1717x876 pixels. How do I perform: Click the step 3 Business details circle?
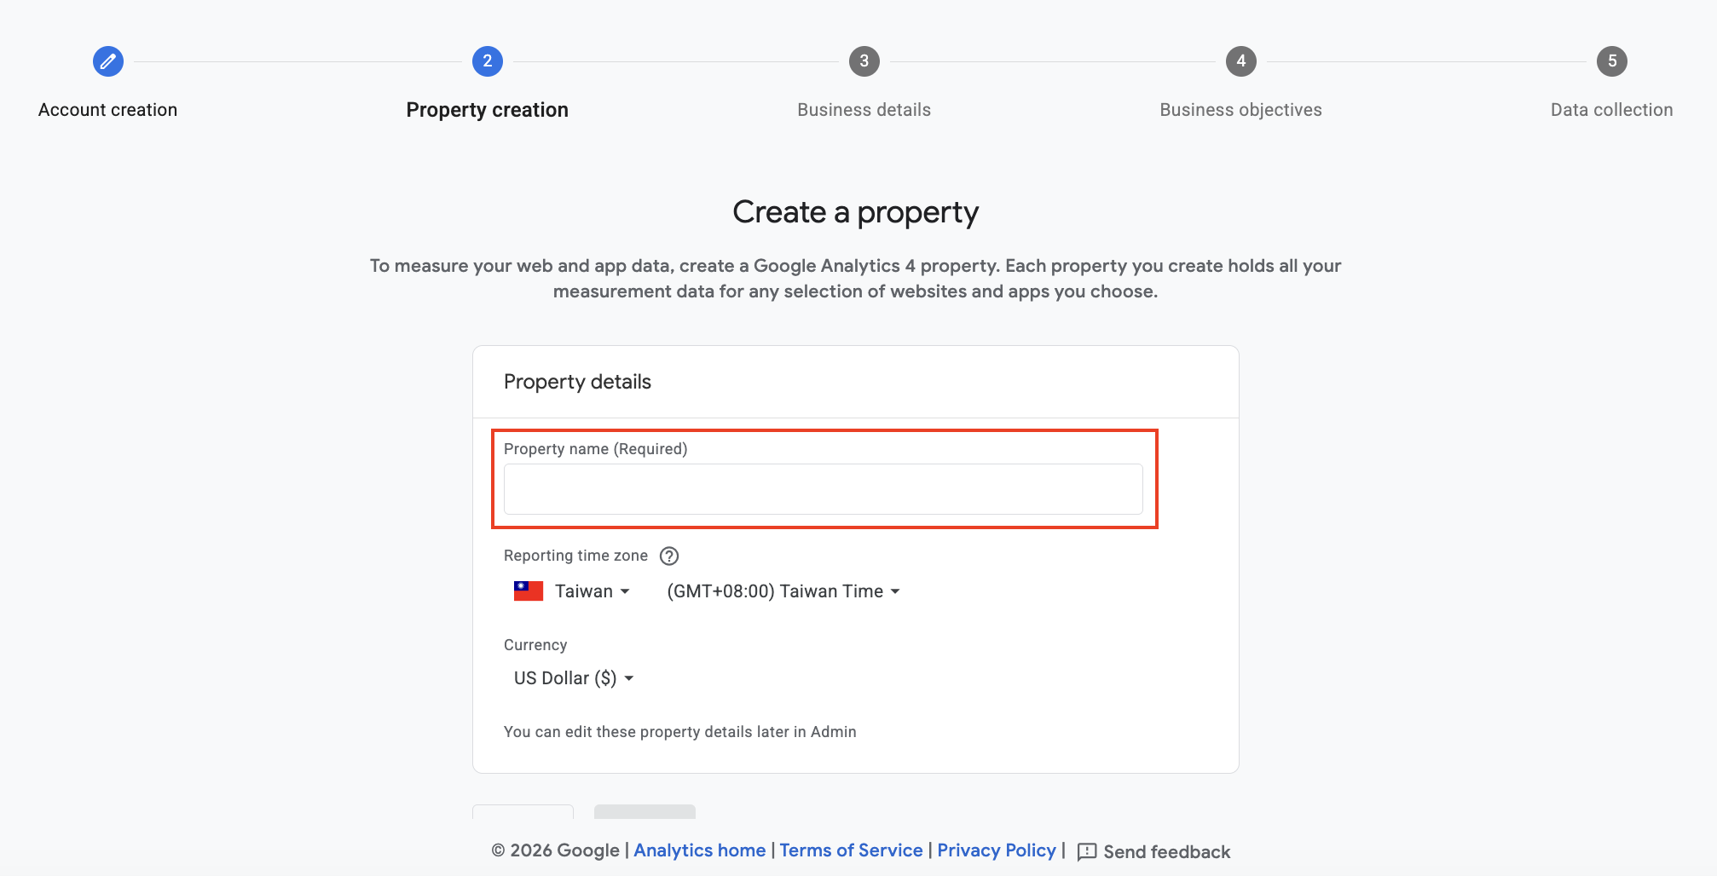click(x=864, y=61)
